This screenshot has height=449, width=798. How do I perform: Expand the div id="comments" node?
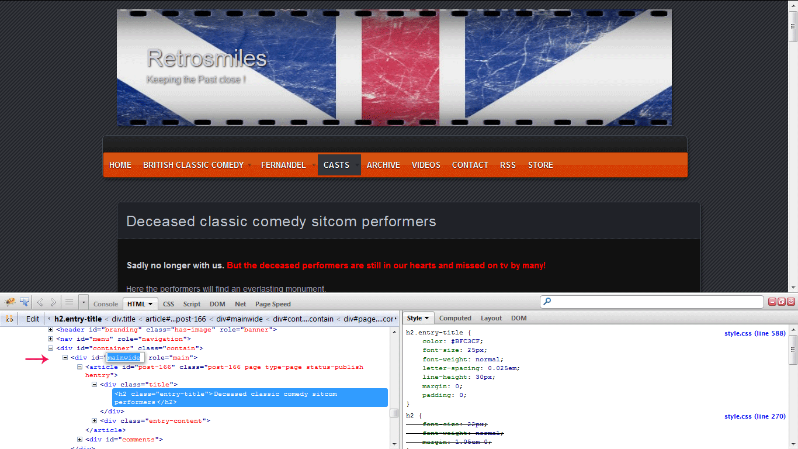pyautogui.click(x=80, y=440)
